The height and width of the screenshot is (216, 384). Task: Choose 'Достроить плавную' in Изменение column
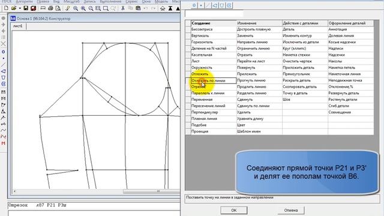click(259, 29)
